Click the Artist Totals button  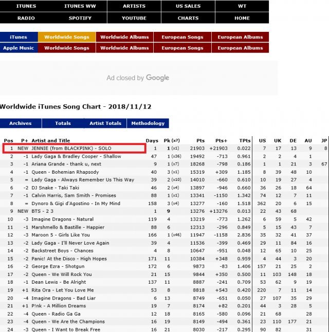105,123
